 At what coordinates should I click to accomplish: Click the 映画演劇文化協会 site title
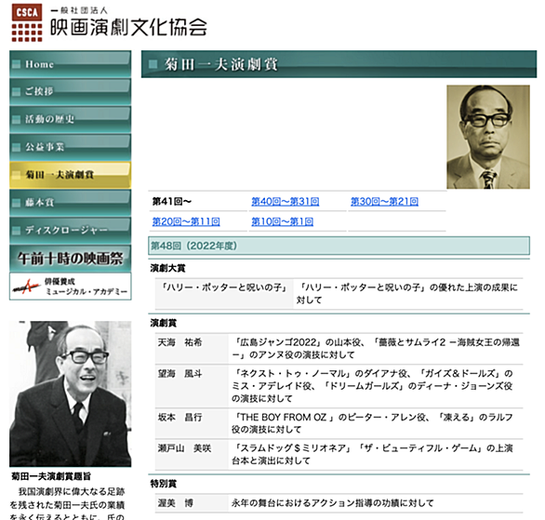coord(128,27)
